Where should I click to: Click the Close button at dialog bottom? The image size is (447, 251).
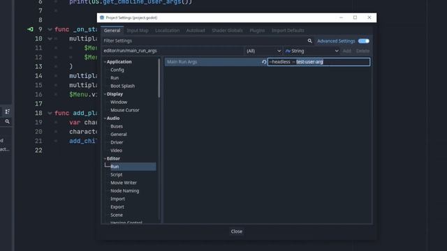[x=237, y=231]
